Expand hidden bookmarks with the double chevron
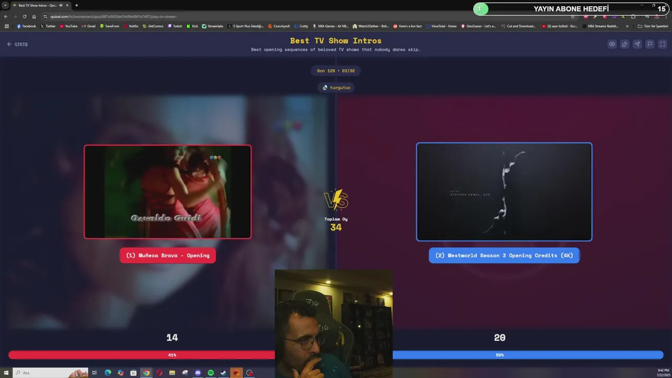The height and width of the screenshot is (378, 672). pos(627,26)
